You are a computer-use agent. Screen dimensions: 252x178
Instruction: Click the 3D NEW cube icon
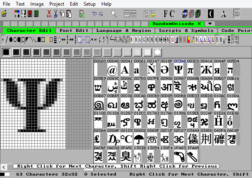(x=185, y=14)
